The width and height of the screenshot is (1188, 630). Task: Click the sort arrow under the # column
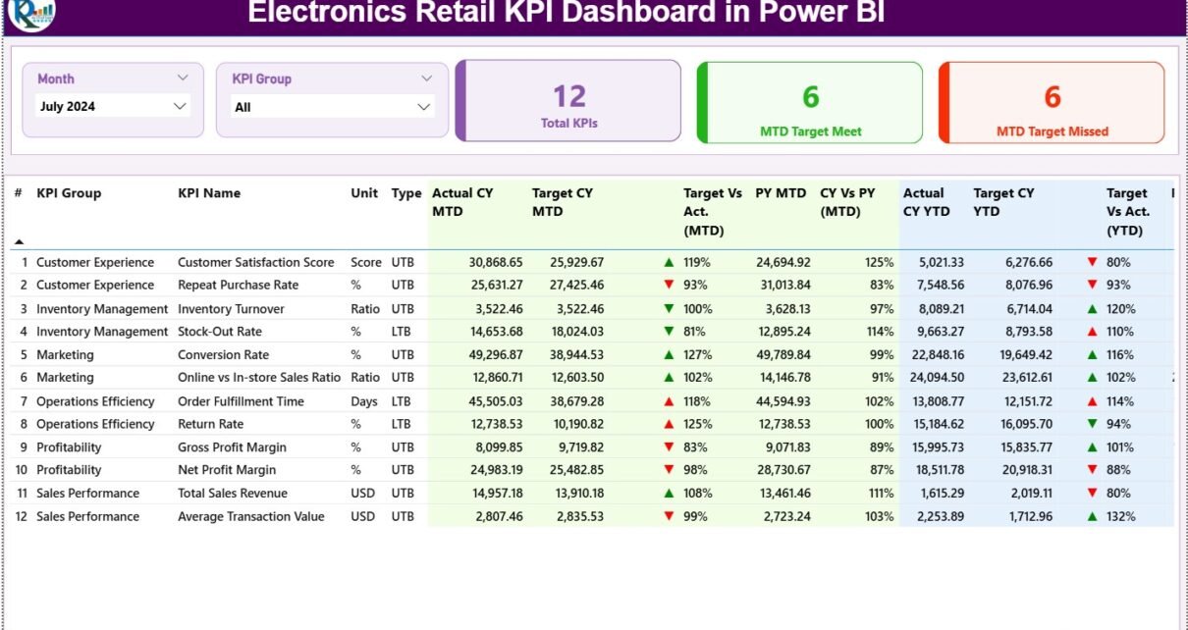pyautogui.click(x=19, y=241)
